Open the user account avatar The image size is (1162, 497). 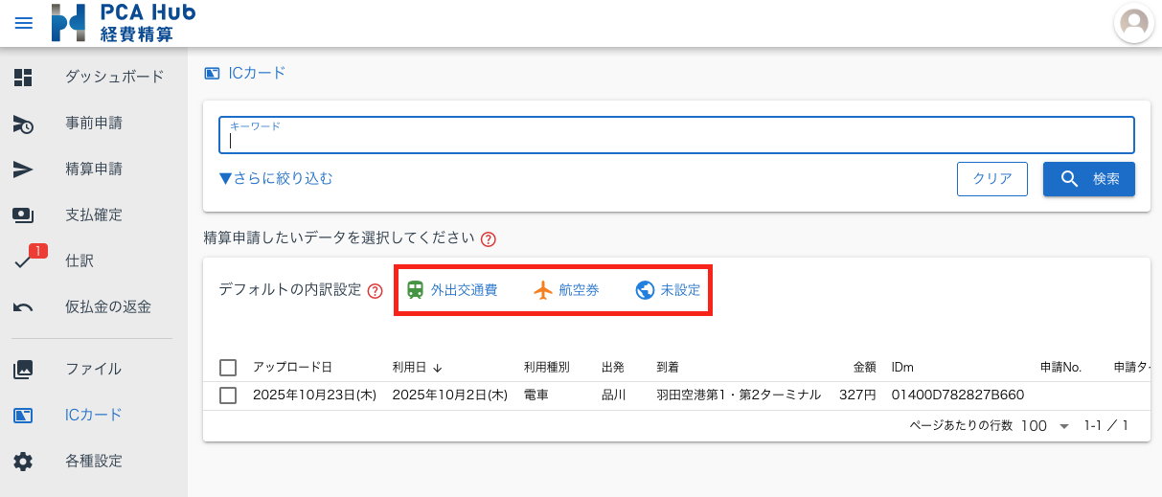(1134, 23)
